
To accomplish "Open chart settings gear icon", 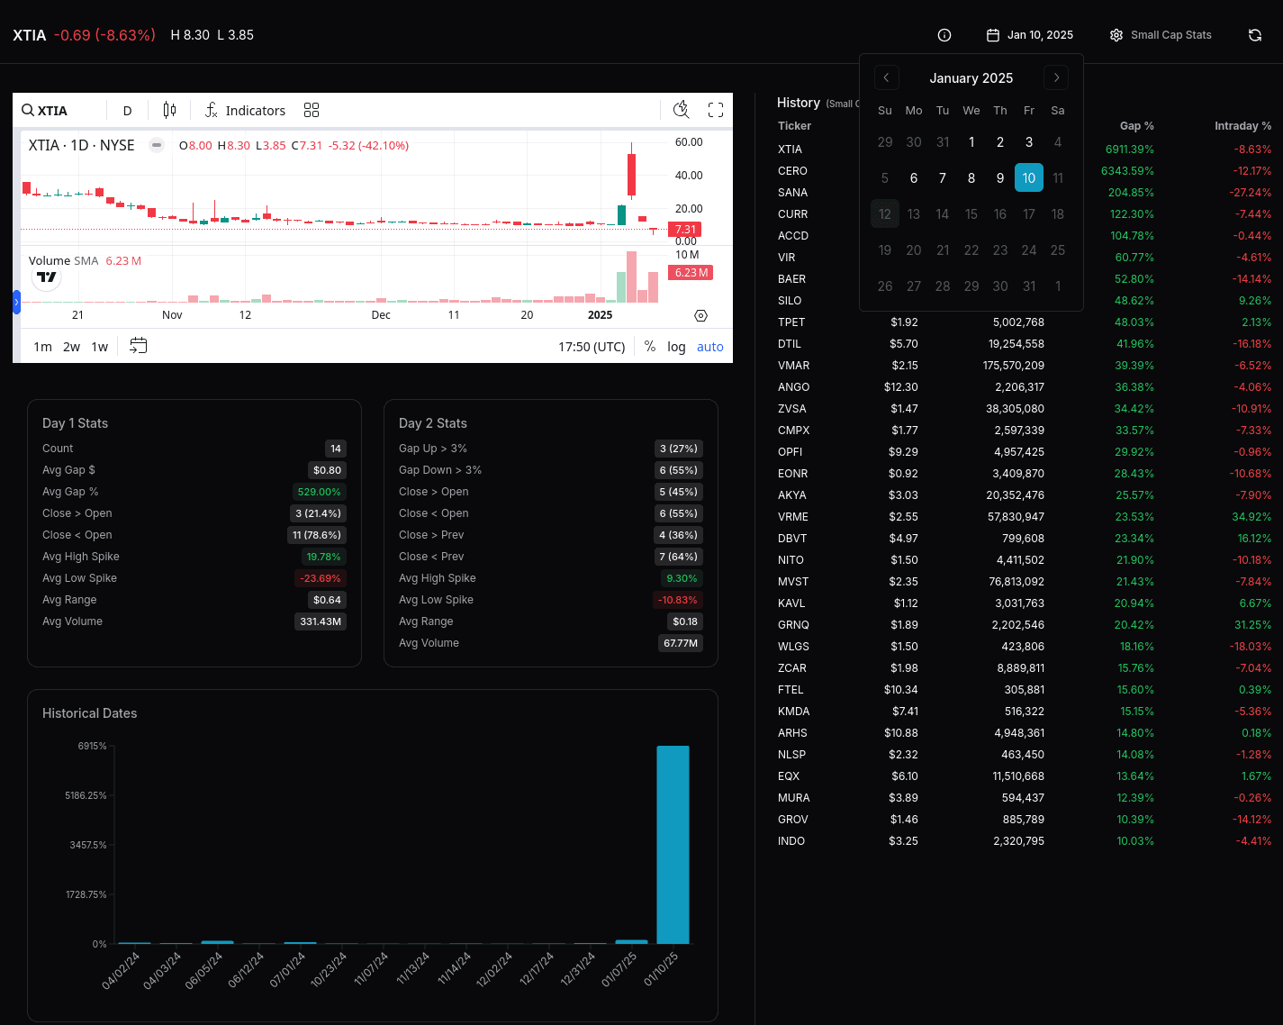I will click(701, 315).
